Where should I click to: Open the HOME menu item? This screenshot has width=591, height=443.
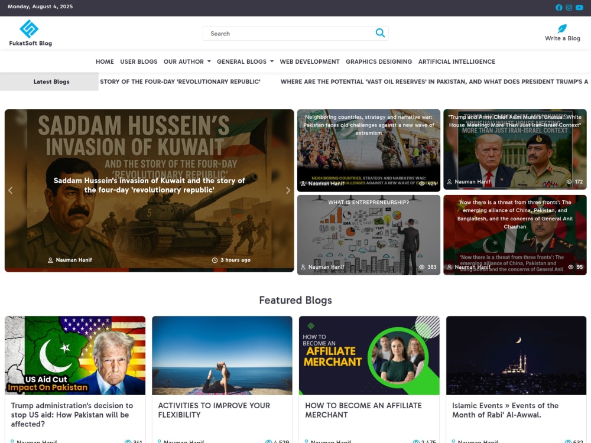pyautogui.click(x=105, y=61)
